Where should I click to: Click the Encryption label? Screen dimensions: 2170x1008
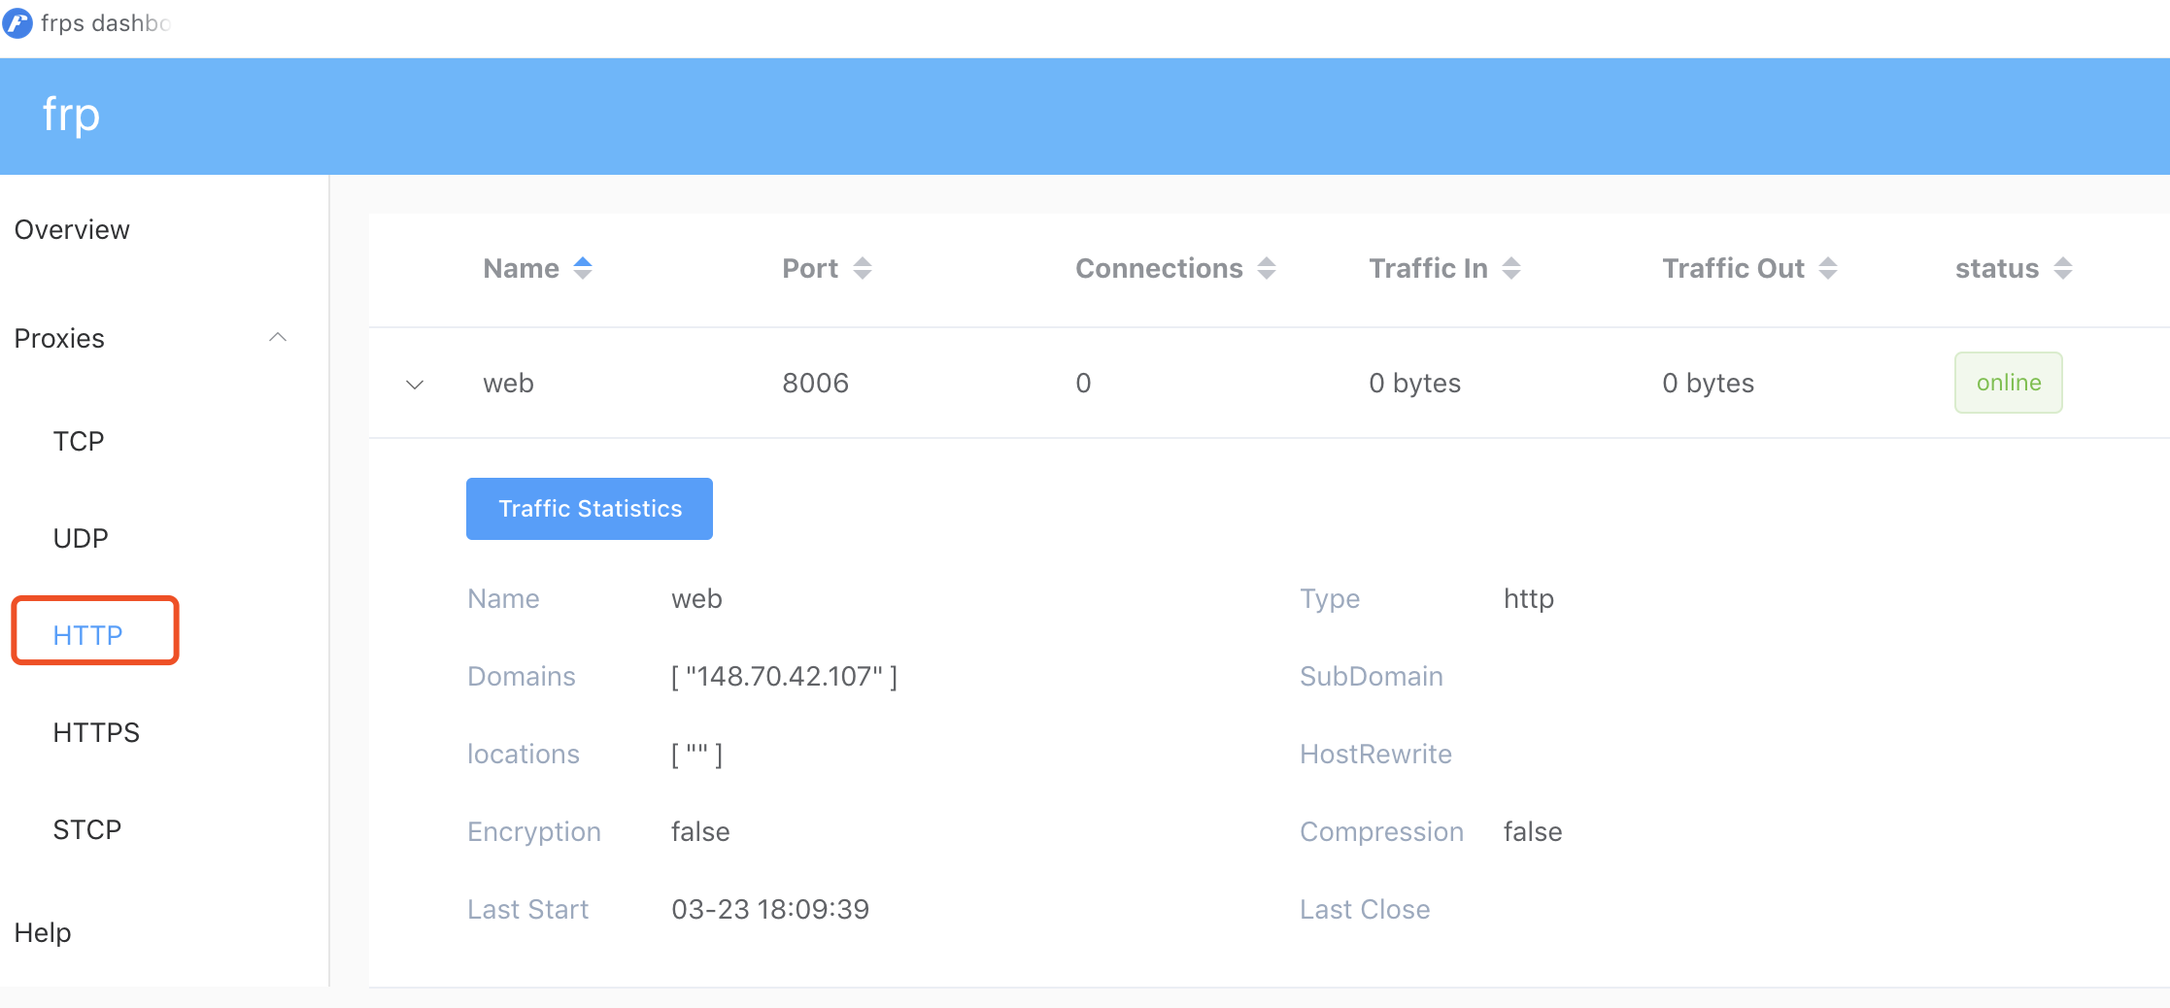tap(534, 831)
